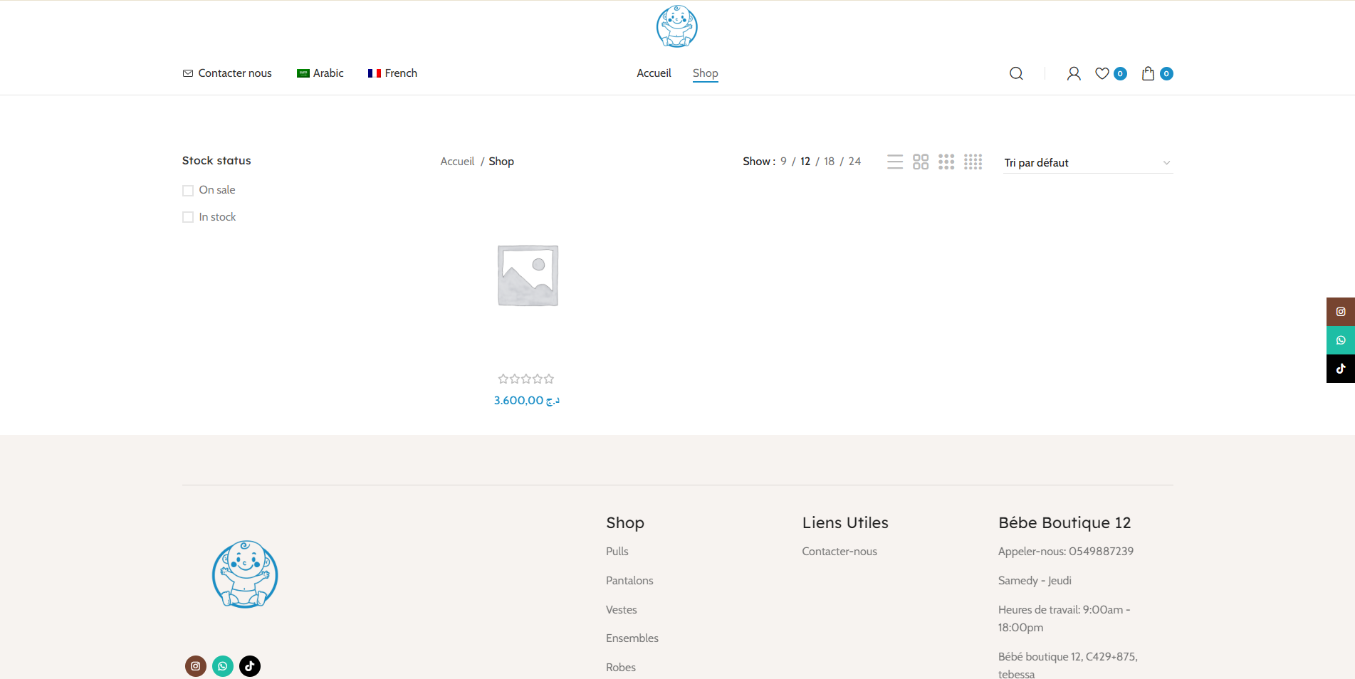The image size is (1355, 679).
Task: Open the wishlist heart icon
Action: click(x=1102, y=73)
